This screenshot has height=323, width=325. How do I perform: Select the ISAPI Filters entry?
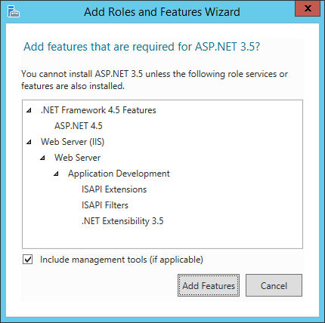105,205
